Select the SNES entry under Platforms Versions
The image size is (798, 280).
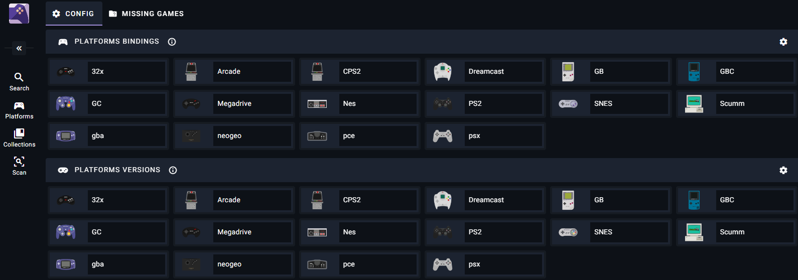click(611, 232)
